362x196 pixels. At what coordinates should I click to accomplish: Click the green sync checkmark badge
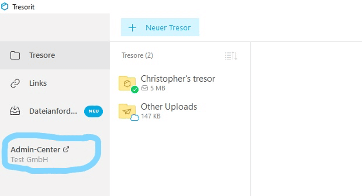coord(135,90)
